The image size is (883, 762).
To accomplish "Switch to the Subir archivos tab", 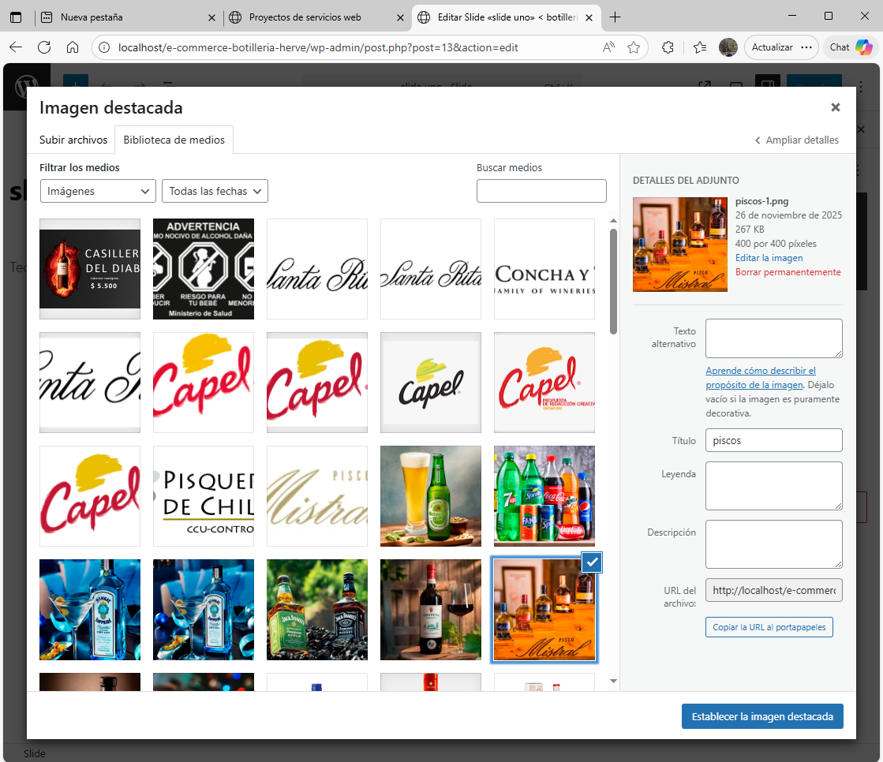I will coord(73,140).
